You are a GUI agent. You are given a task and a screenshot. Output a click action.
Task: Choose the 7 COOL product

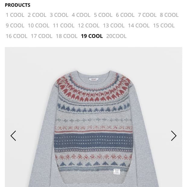pos(147,15)
